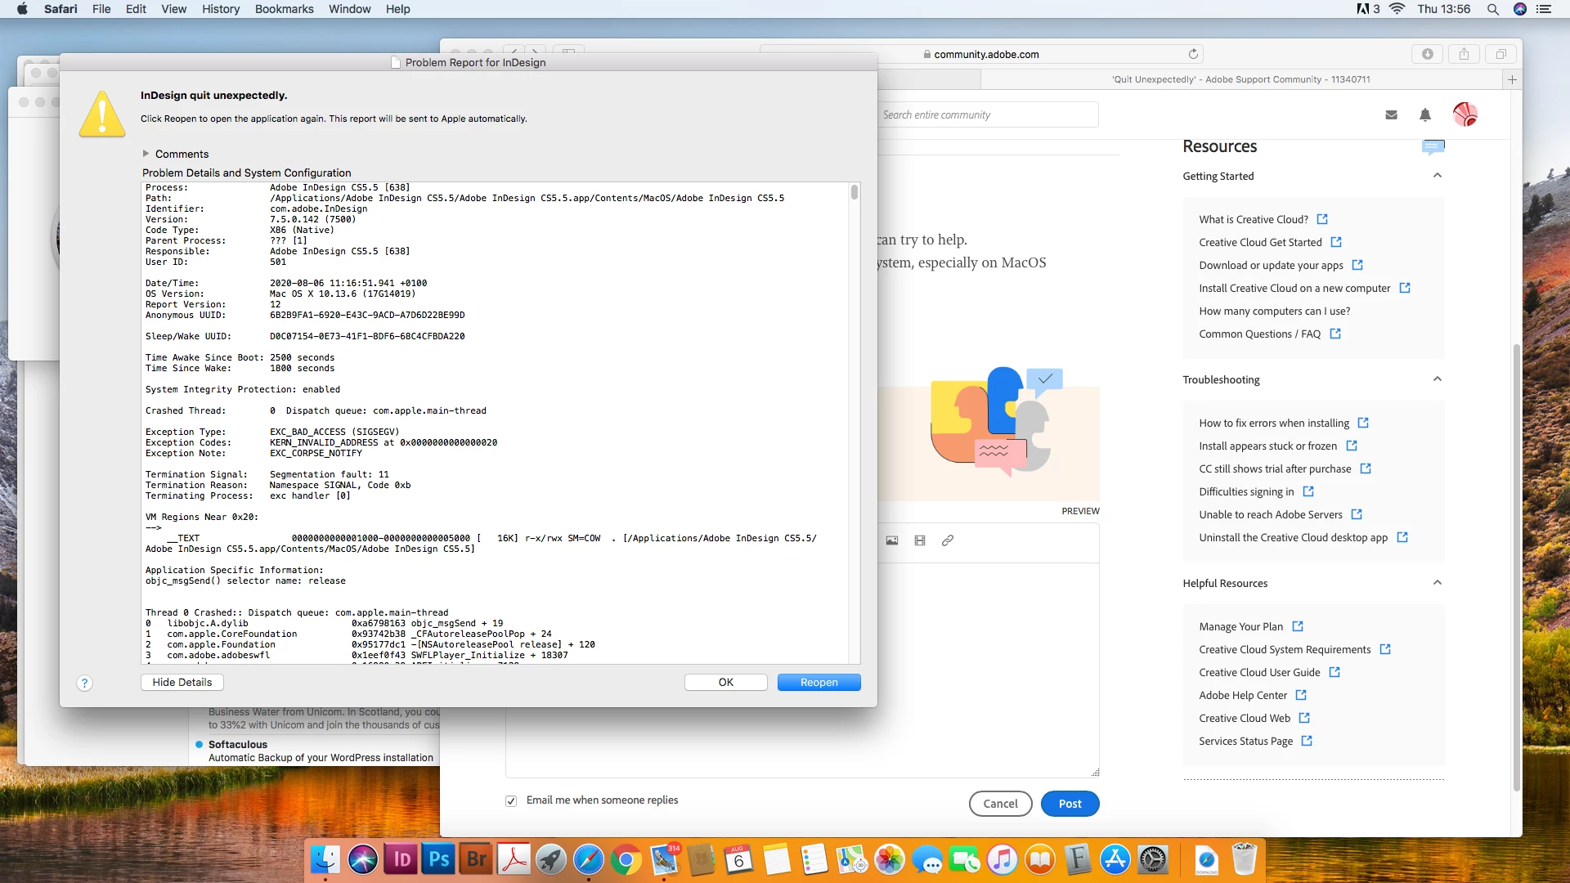Expand the Comments disclosure triangle

tap(146, 154)
